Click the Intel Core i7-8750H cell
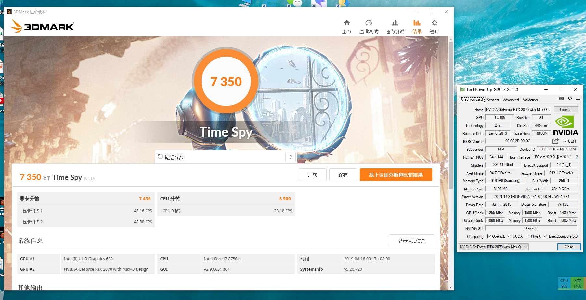This screenshot has width=586, height=300. coord(248,259)
